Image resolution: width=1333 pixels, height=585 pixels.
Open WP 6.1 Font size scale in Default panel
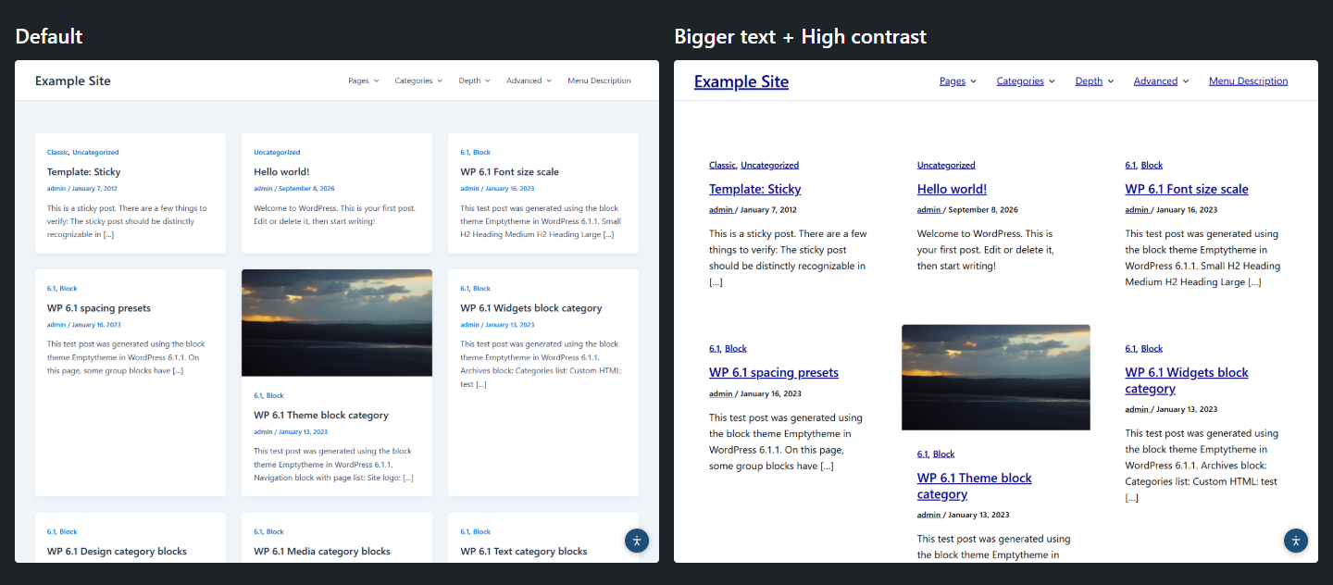[x=509, y=171]
